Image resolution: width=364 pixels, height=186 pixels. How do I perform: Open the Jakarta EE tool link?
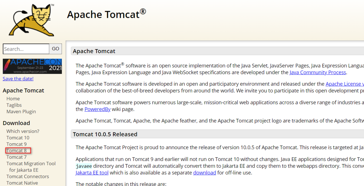[92, 173]
